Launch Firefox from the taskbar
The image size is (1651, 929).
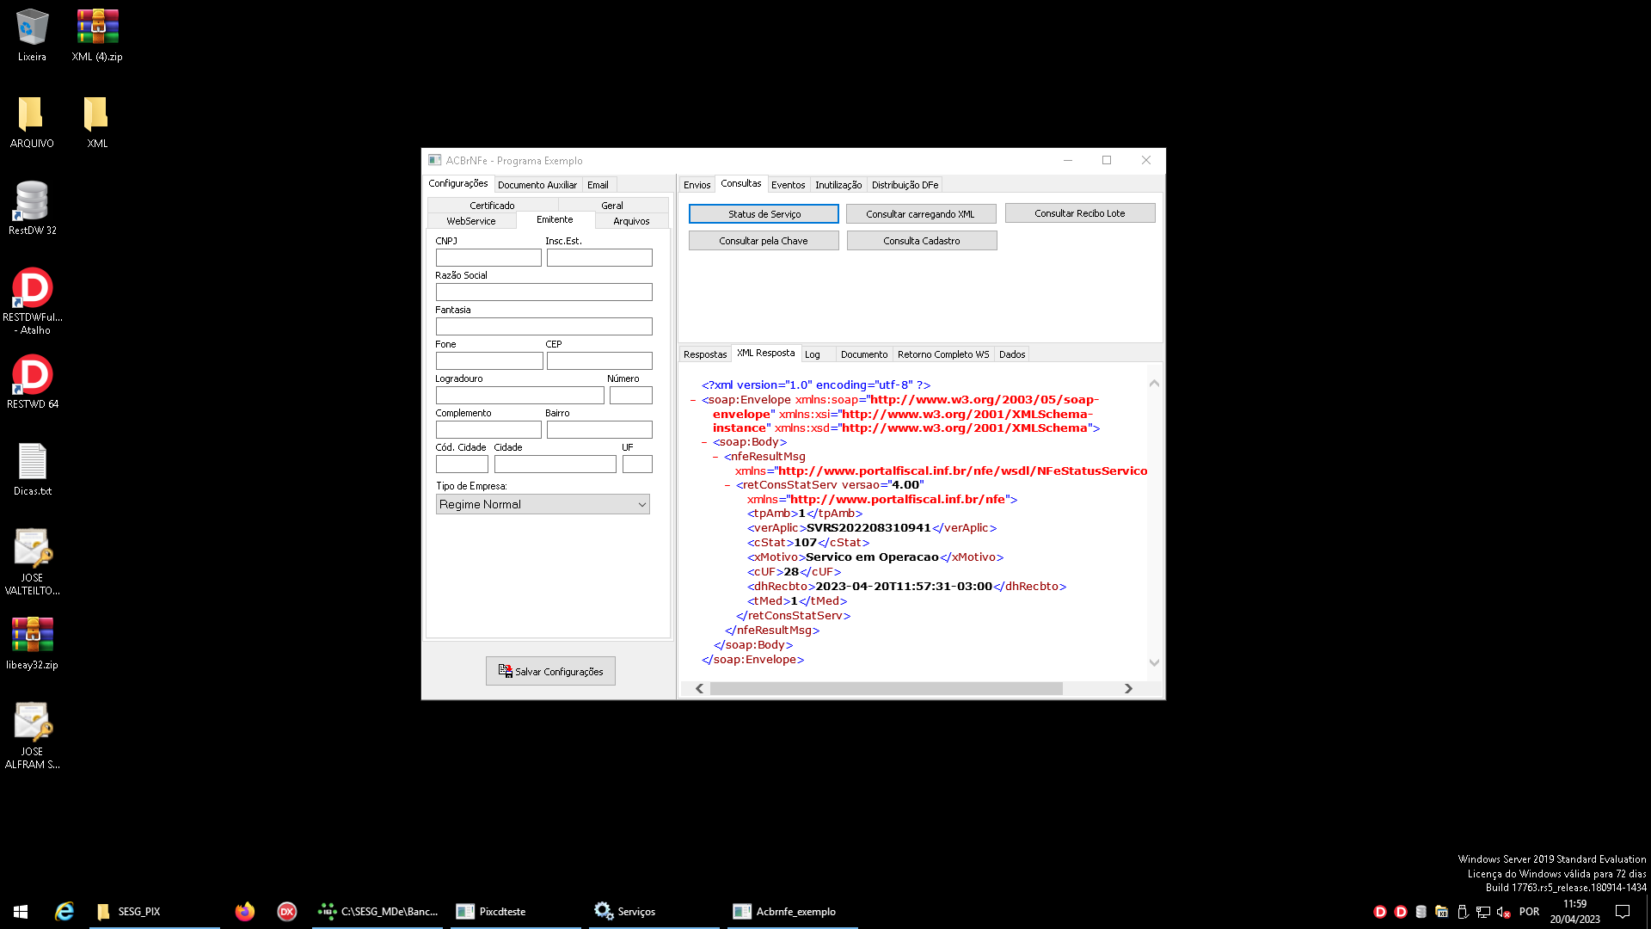(x=245, y=911)
